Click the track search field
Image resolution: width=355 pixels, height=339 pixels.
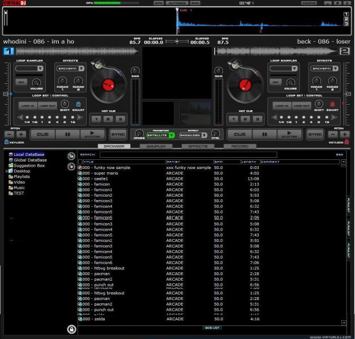click(x=188, y=155)
